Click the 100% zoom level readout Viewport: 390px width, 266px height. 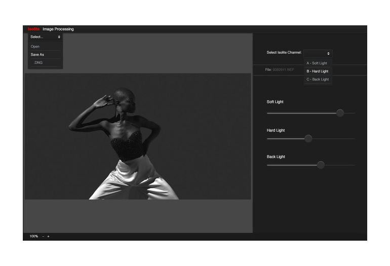[x=34, y=236]
